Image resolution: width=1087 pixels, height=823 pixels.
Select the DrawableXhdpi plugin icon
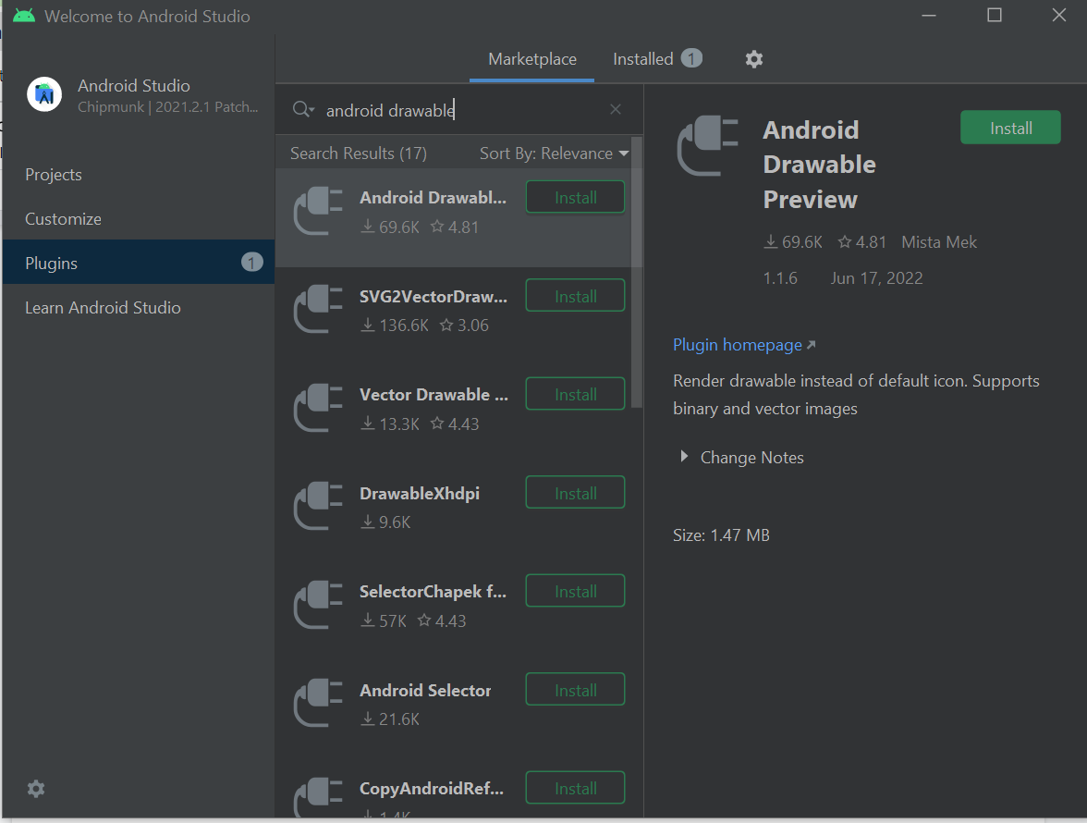pyautogui.click(x=318, y=507)
